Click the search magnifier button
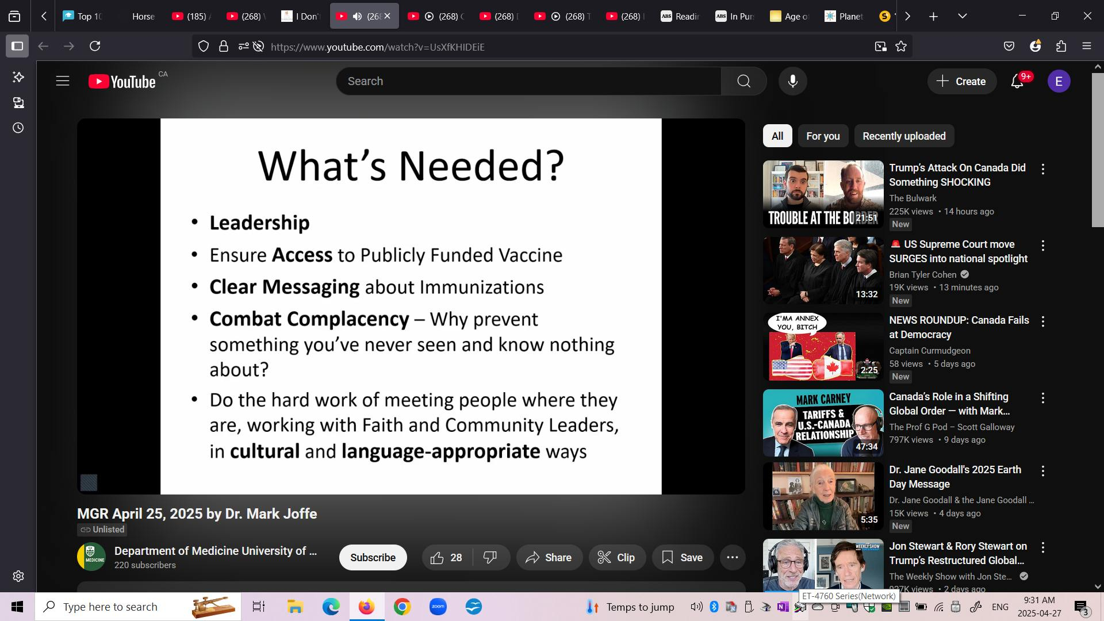This screenshot has width=1104, height=621. [x=743, y=81]
